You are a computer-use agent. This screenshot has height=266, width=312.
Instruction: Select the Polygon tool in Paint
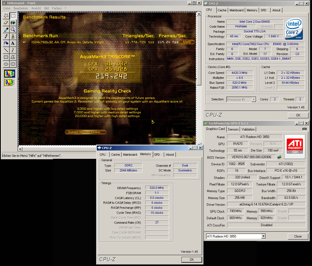click(x=13, y=57)
